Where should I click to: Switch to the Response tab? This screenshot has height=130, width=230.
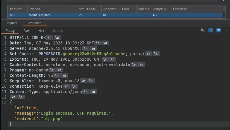(x=34, y=23)
